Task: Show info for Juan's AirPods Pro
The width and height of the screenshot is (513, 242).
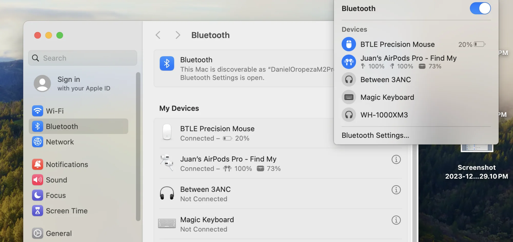Action: (396, 159)
